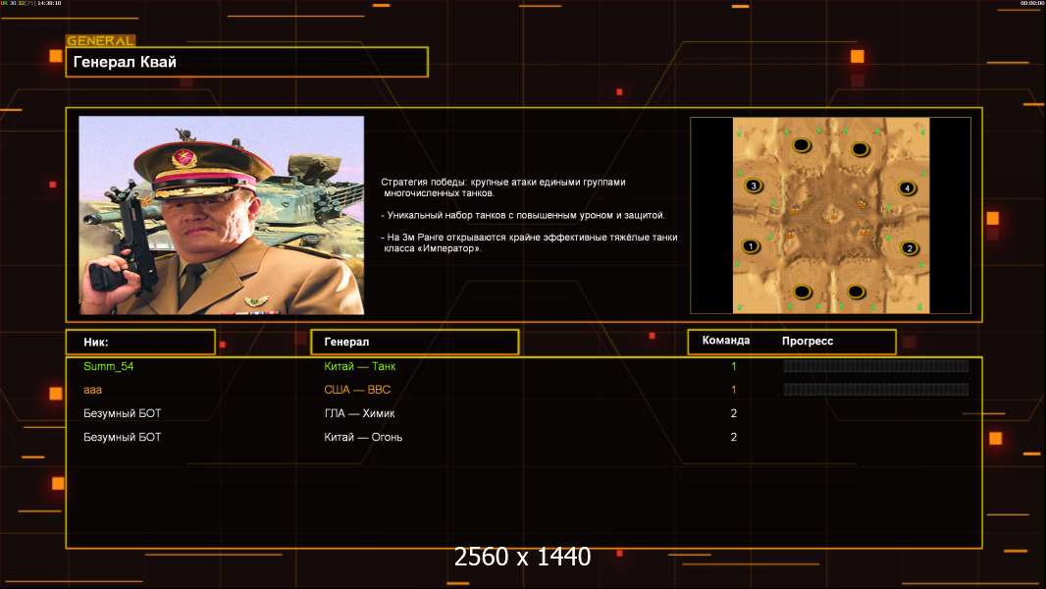Choose start position 4 on the minimap
The height and width of the screenshot is (589, 1046).
tap(907, 187)
